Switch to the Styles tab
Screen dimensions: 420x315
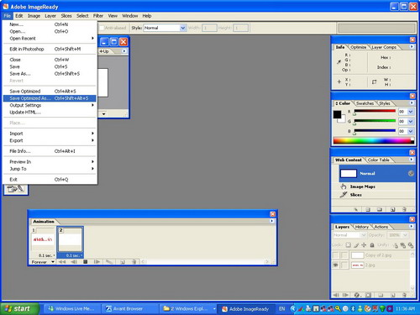385,103
